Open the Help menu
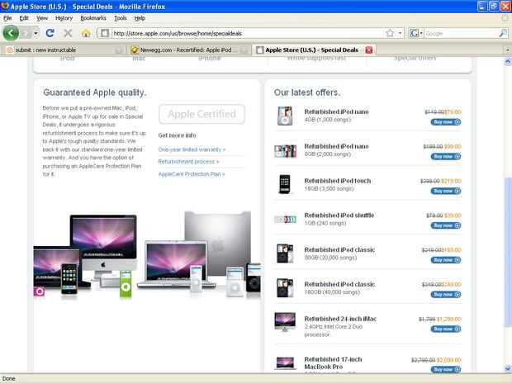Screen dimensions: 512x384 140,18
